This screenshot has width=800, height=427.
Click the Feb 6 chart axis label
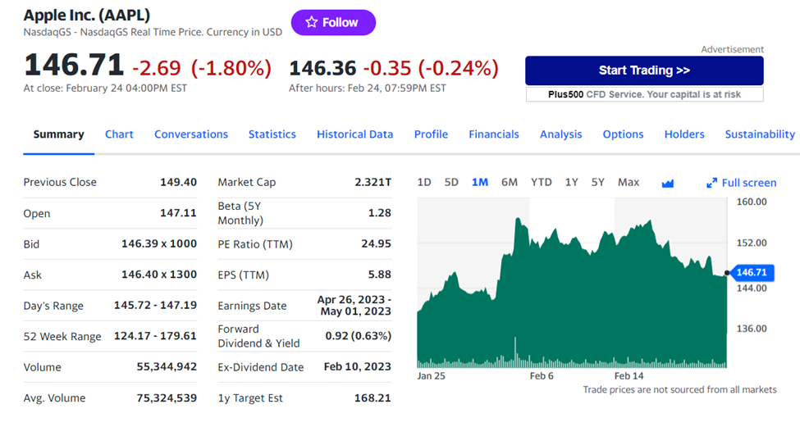pyautogui.click(x=542, y=376)
